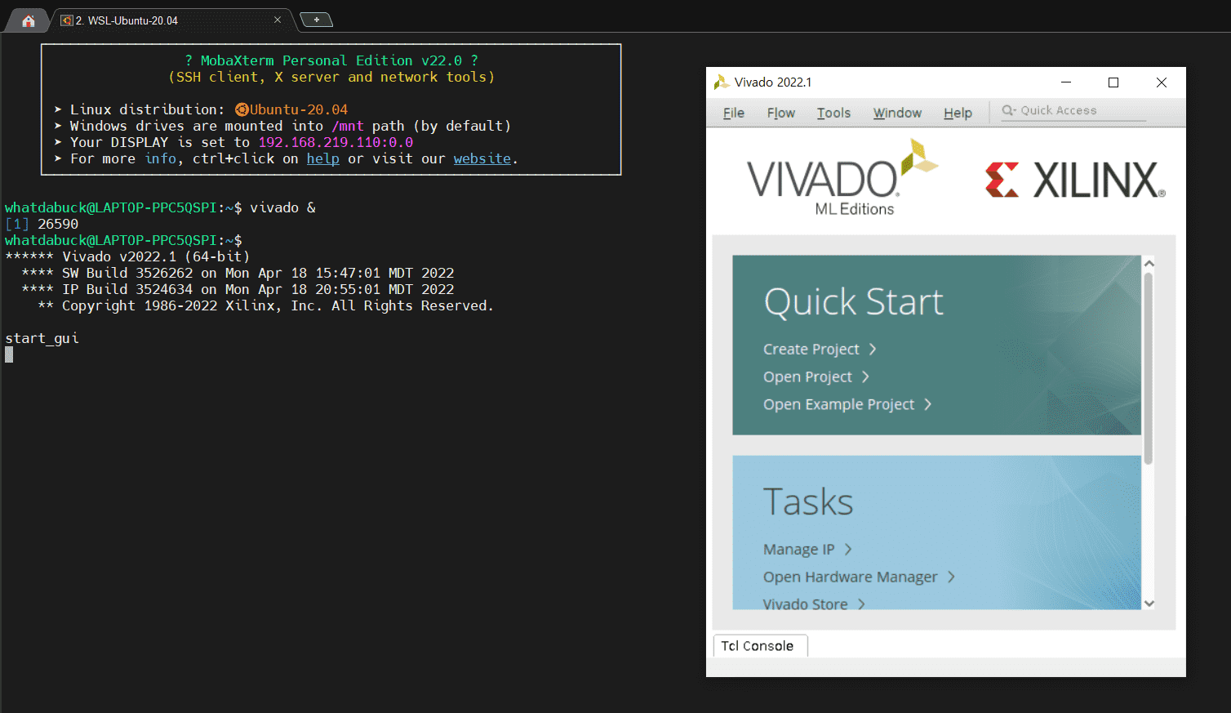This screenshot has width=1231, height=713.
Task: Click chevron next to Manage IP
Action: click(x=848, y=549)
